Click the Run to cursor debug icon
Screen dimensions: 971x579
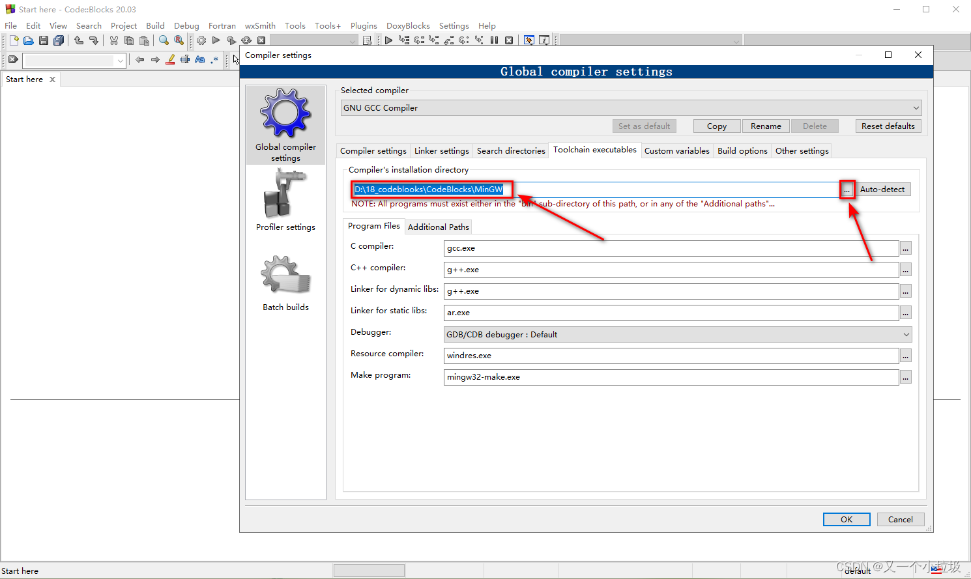coord(404,40)
